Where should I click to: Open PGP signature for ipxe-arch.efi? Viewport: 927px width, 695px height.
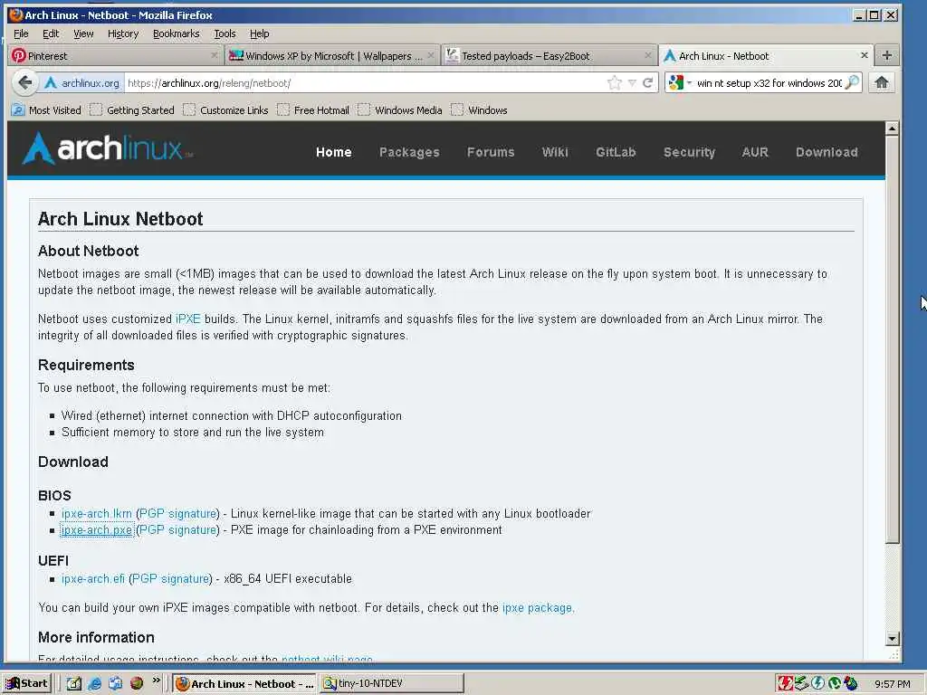click(170, 578)
